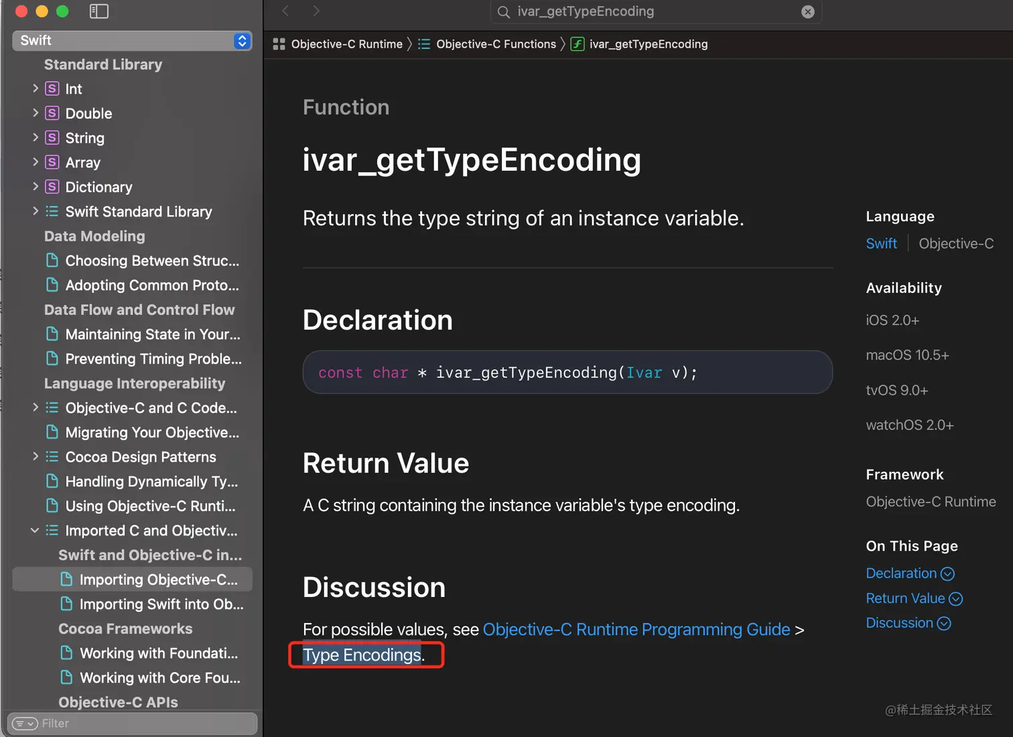1013x737 pixels.
Task: Expand the Swift Standard Library item
Action: point(36,210)
